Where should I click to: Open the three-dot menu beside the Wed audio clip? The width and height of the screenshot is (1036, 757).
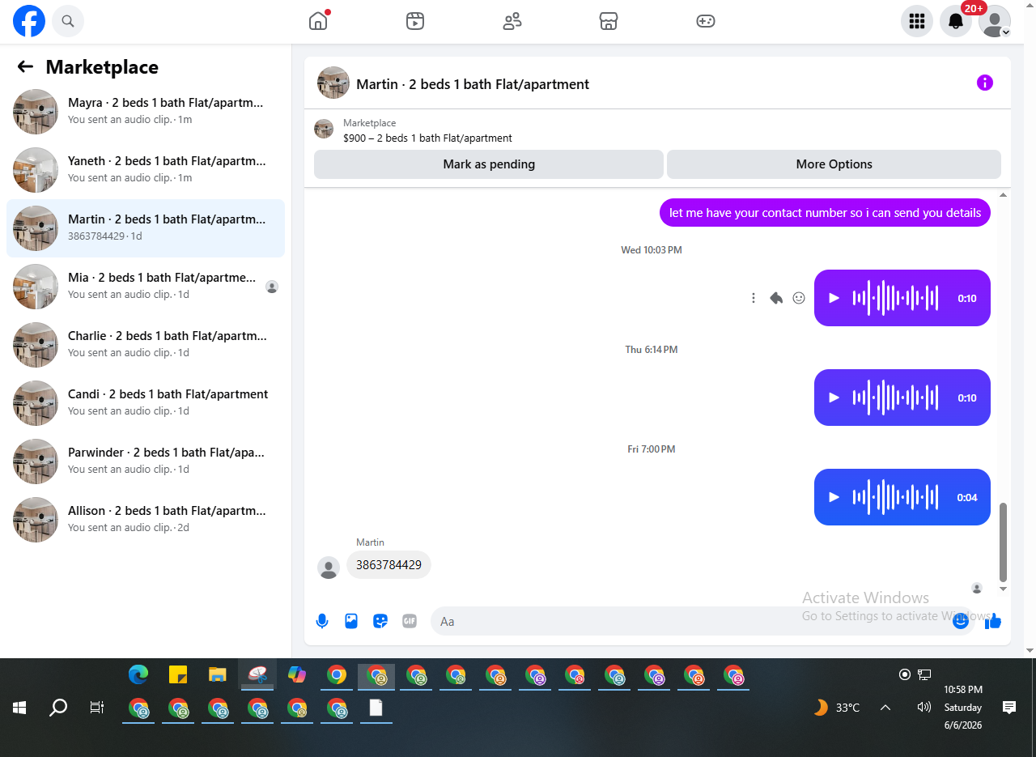tap(754, 298)
